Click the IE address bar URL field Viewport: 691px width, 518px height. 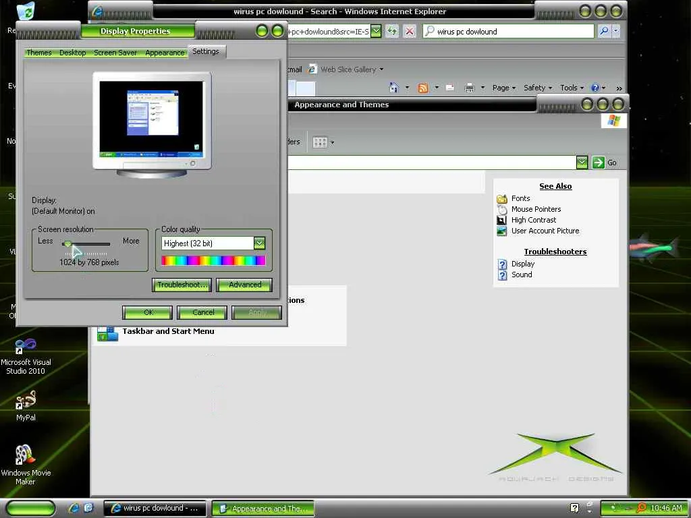pyautogui.click(x=329, y=31)
